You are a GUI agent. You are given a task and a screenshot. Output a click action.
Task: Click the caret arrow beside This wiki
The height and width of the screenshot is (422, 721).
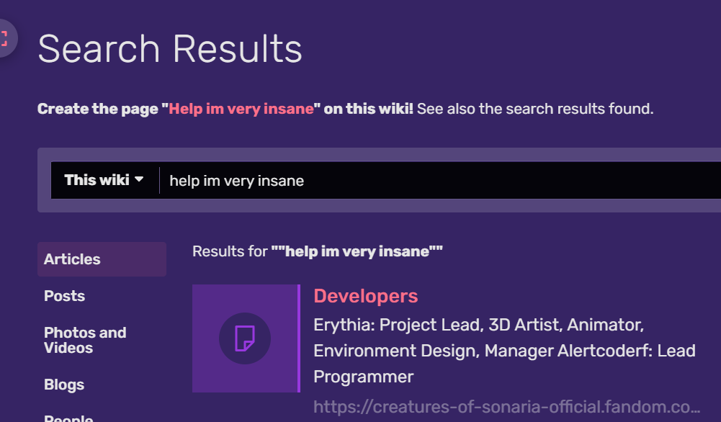(x=139, y=179)
